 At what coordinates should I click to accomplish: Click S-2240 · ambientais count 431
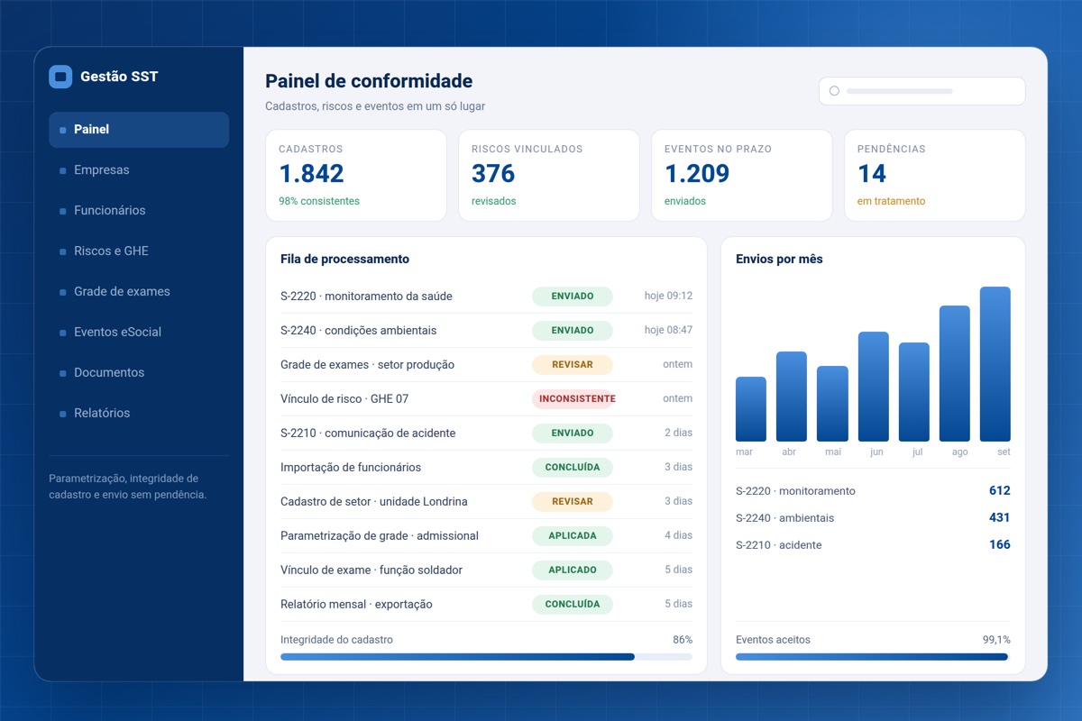[x=999, y=518]
